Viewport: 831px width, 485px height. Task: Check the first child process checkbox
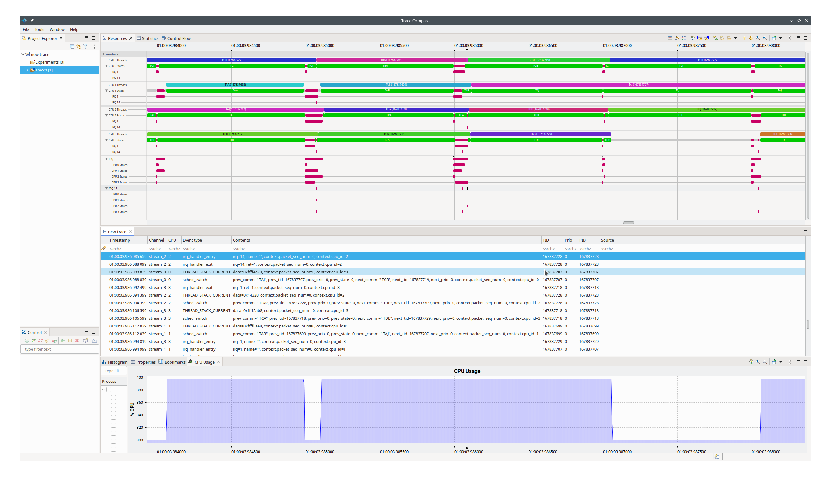pyautogui.click(x=113, y=398)
